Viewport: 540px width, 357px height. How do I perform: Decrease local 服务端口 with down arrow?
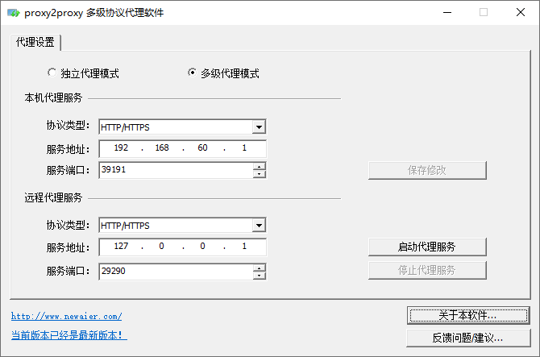(259, 173)
